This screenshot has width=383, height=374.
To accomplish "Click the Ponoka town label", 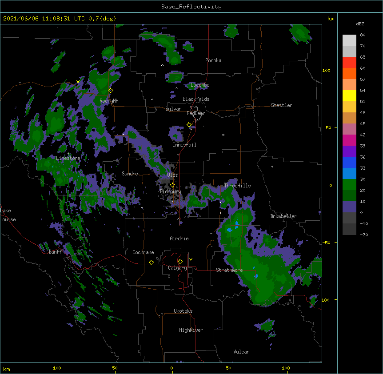I will click(213, 60).
